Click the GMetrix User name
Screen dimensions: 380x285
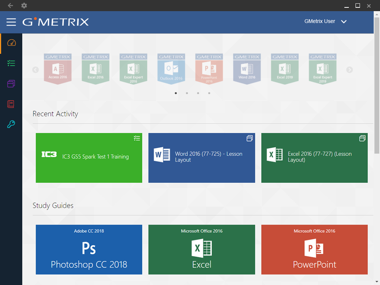pos(320,21)
